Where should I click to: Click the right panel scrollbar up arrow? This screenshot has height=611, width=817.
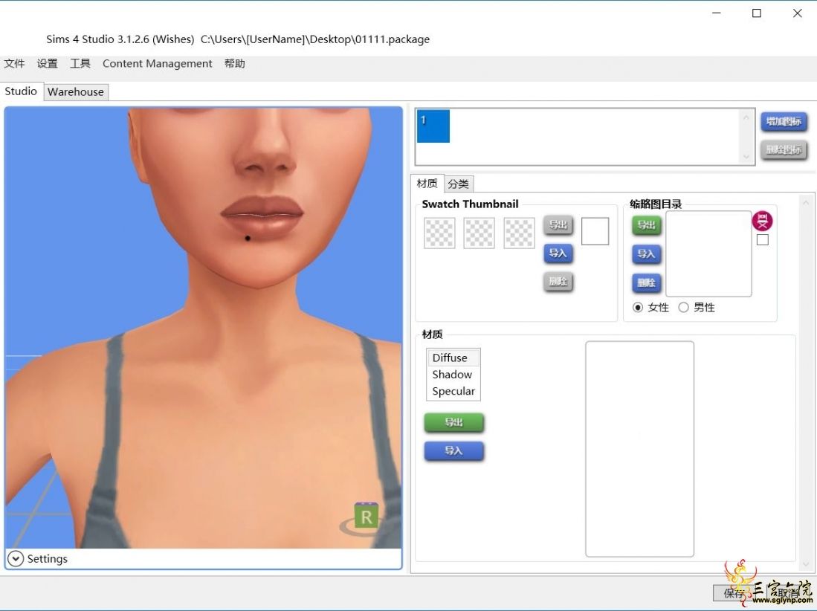[x=806, y=203]
